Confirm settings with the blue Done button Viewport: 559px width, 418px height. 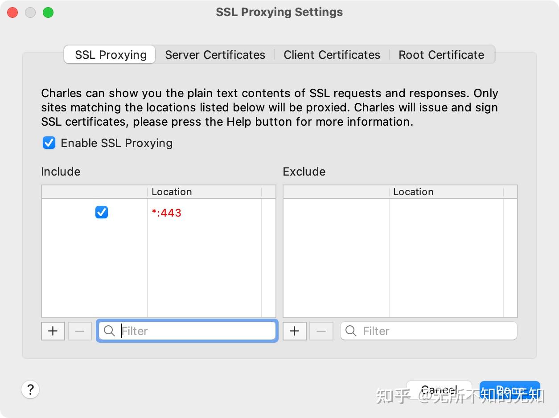[x=510, y=391]
